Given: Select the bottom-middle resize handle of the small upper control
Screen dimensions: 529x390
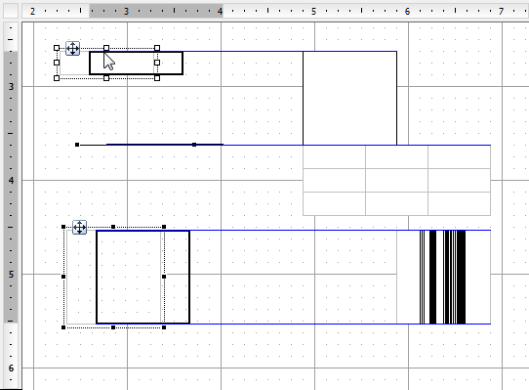Looking at the screenshot, I should pos(106,78).
